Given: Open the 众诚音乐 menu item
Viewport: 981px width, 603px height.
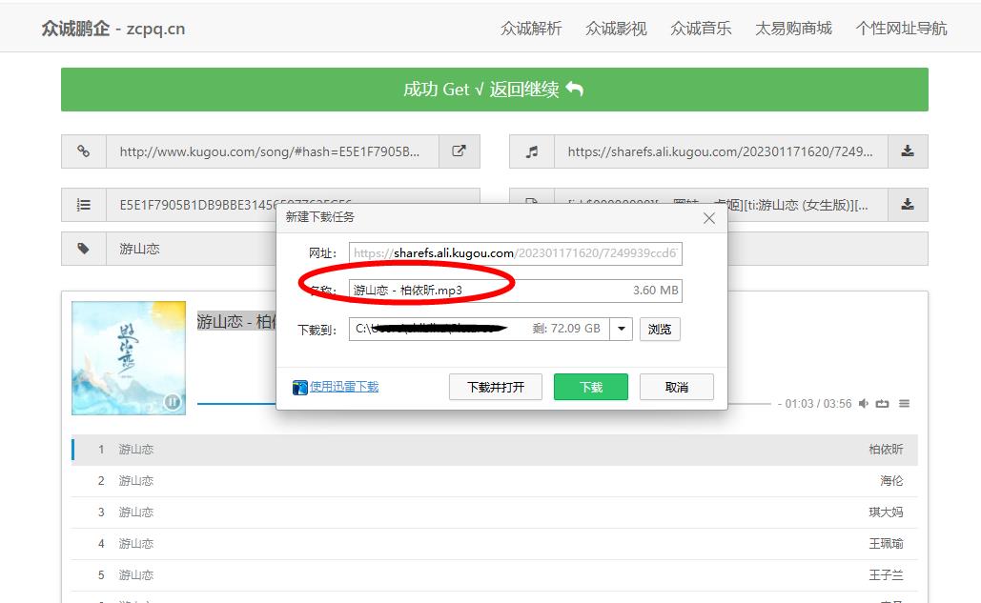Looking at the screenshot, I should pos(701,29).
